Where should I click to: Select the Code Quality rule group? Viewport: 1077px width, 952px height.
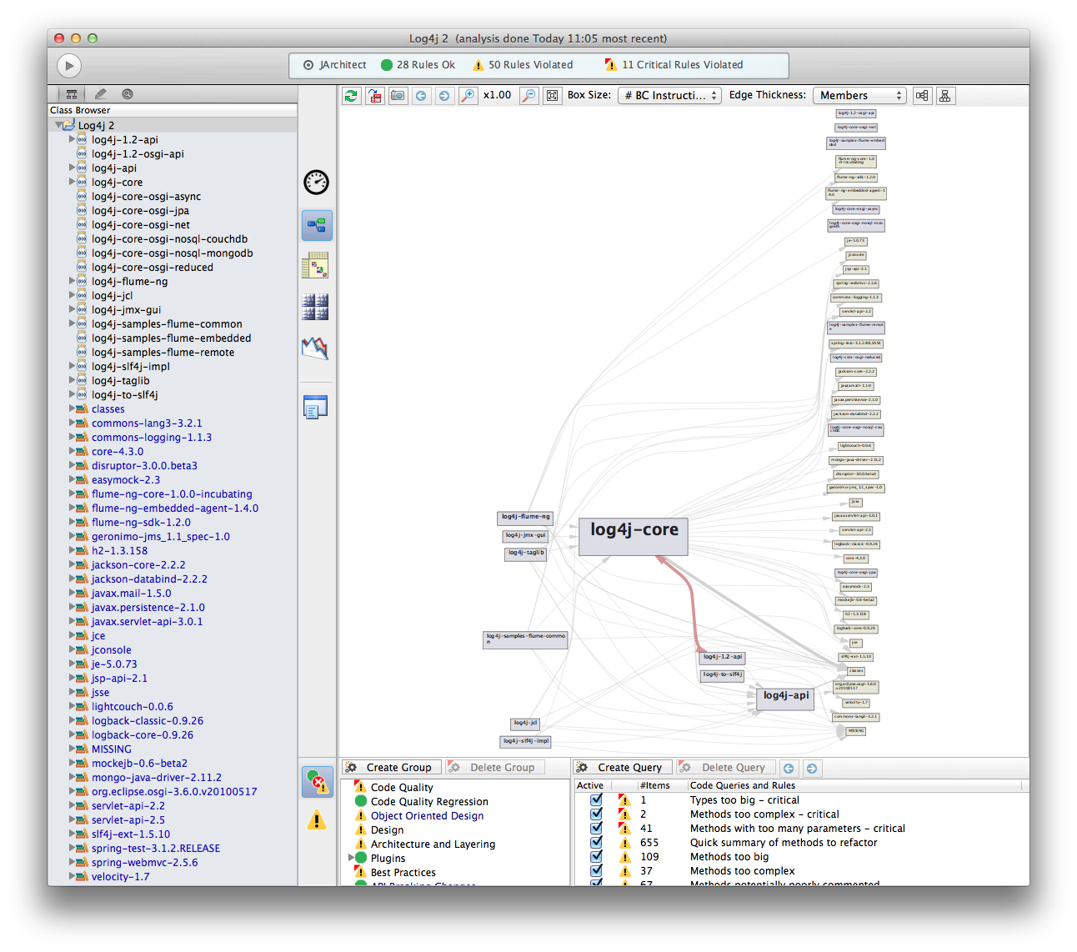[402, 788]
